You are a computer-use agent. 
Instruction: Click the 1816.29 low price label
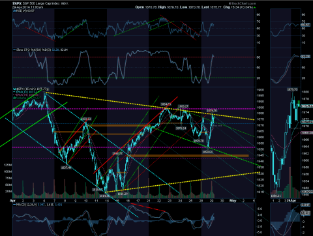pyautogui.click(x=123, y=194)
